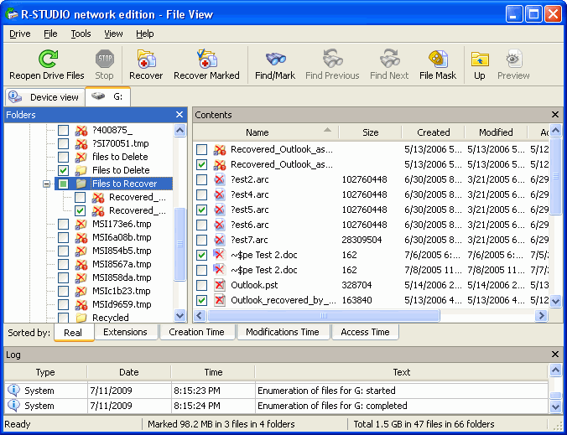Image resolution: width=567 pixels, height=435 pixels.
Task: Switch to the Device view tab
Action: pos(45,97)
